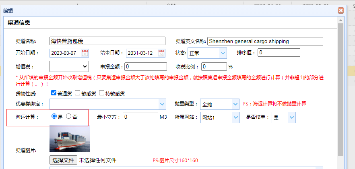Tick the 敏感货 checkbox
This screenshot has width=355, height=169.
(x=77, y=93)
